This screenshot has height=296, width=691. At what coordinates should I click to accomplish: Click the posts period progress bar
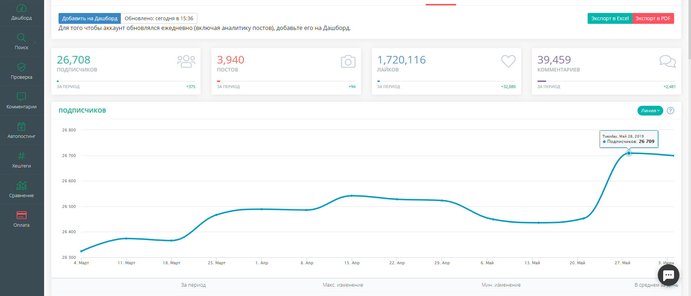pyautogui.click(x=286, y=81)
